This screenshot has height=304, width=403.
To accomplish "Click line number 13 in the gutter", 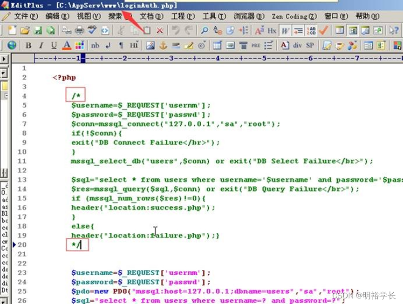I will tap(22, 180).
